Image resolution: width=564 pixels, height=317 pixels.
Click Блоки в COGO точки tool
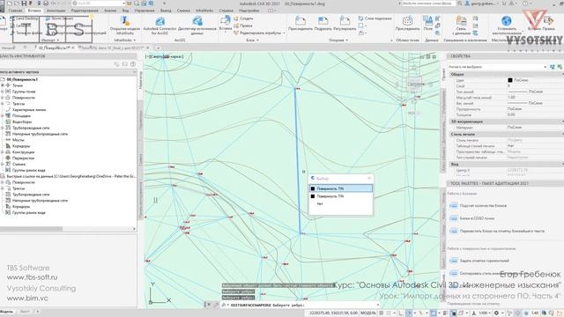pyautogui.click(x=472, y=218)
